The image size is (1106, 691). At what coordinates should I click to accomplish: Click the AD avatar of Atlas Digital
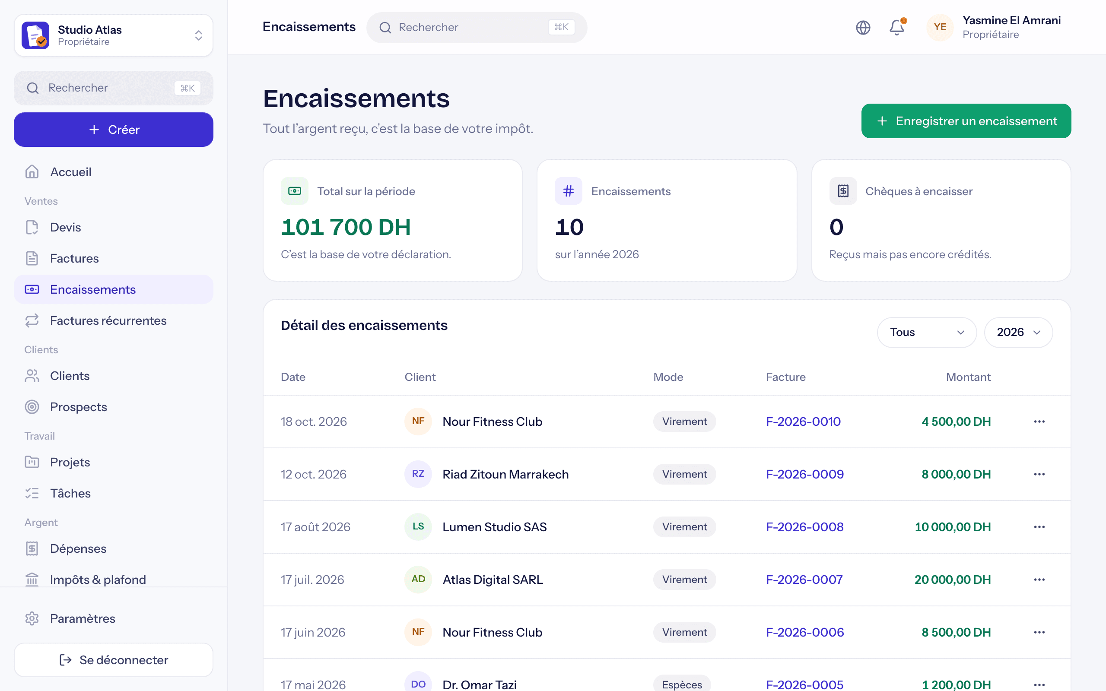point(418,580)
